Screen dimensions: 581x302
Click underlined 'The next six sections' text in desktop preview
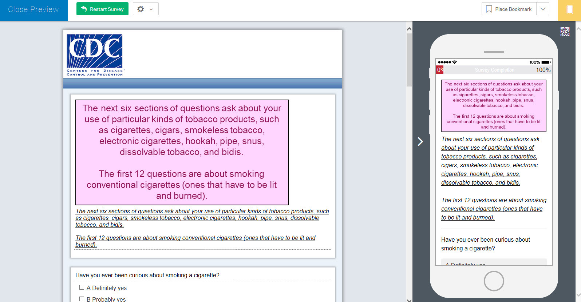tap(202, 218)
